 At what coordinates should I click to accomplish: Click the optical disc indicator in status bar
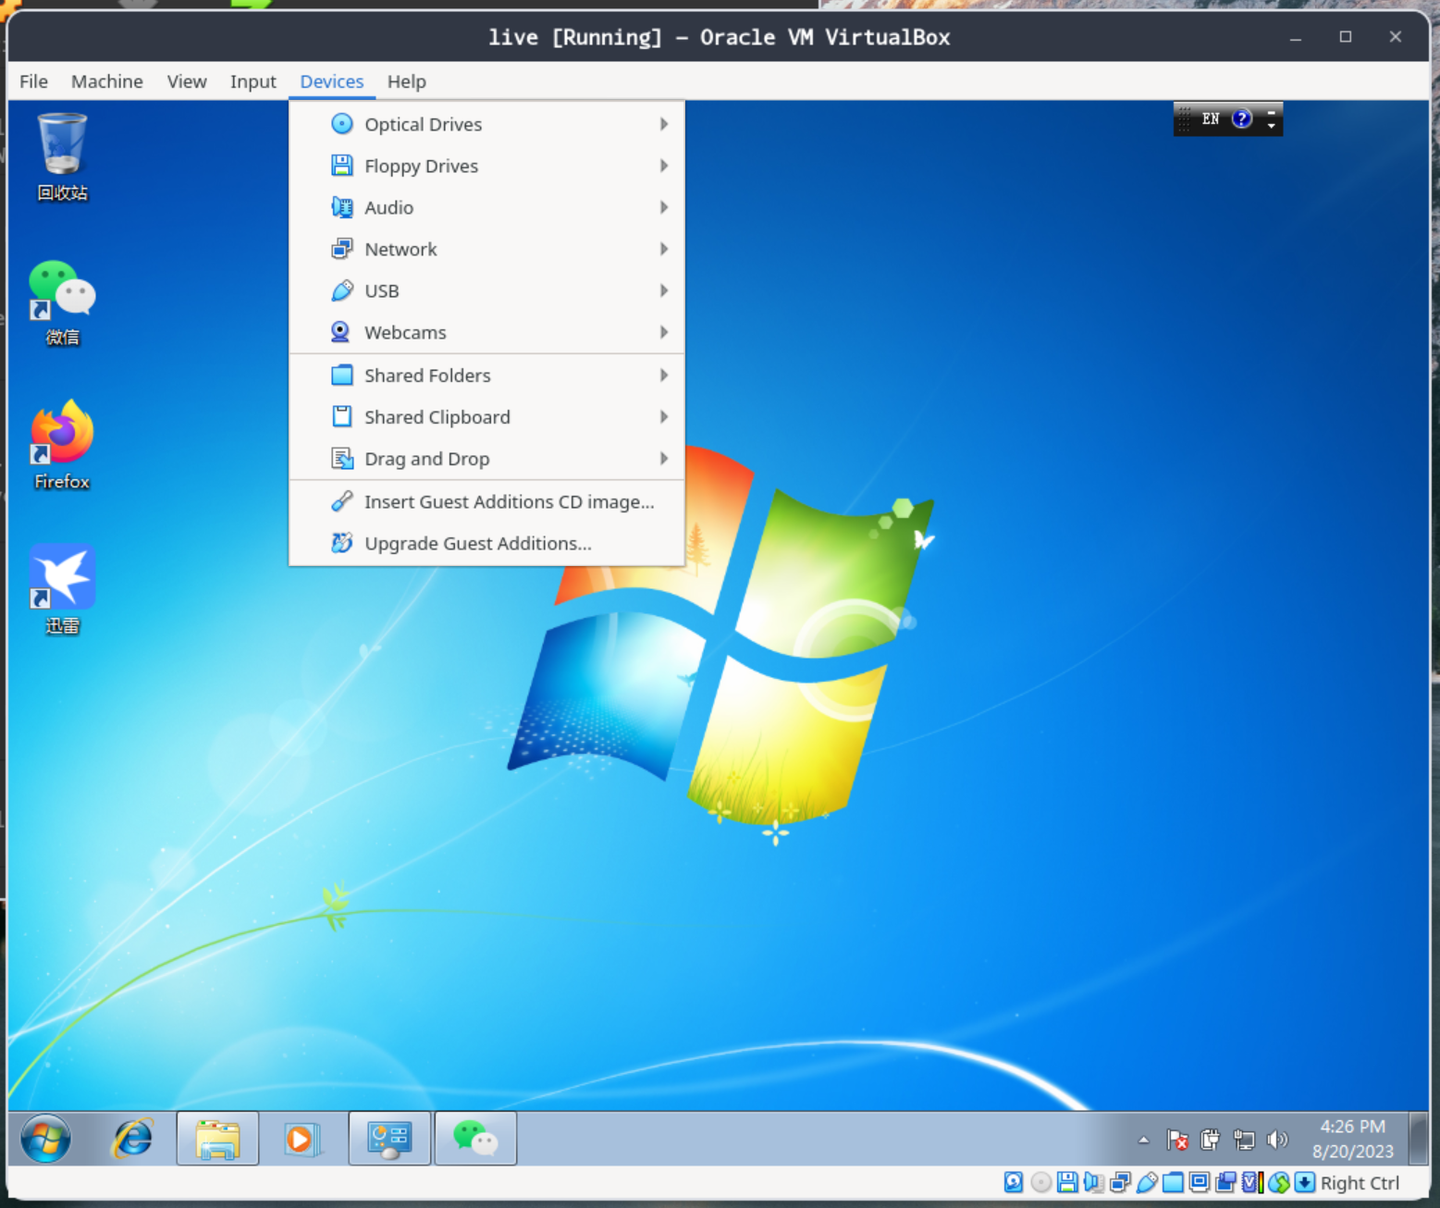click(x=1040, y=1182)
